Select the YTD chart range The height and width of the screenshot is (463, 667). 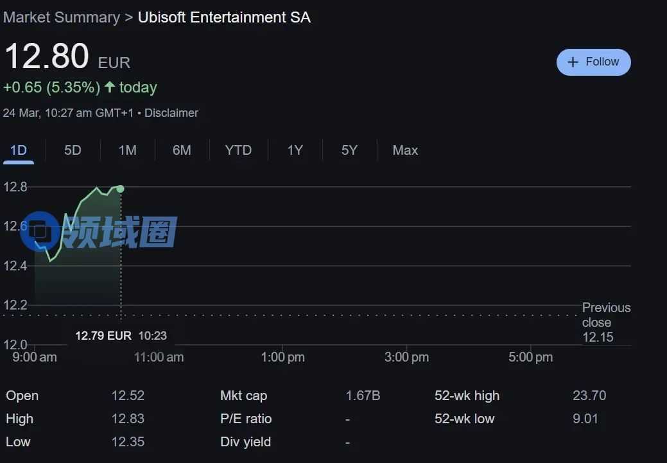coord(238,150)
